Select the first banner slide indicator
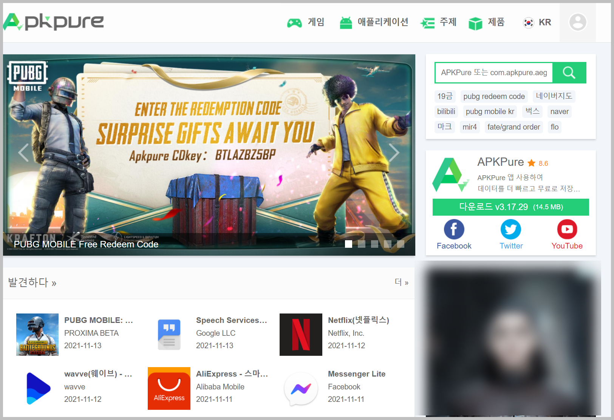The width and height of the screenshot is (614, 420). (x=348, y=244)
